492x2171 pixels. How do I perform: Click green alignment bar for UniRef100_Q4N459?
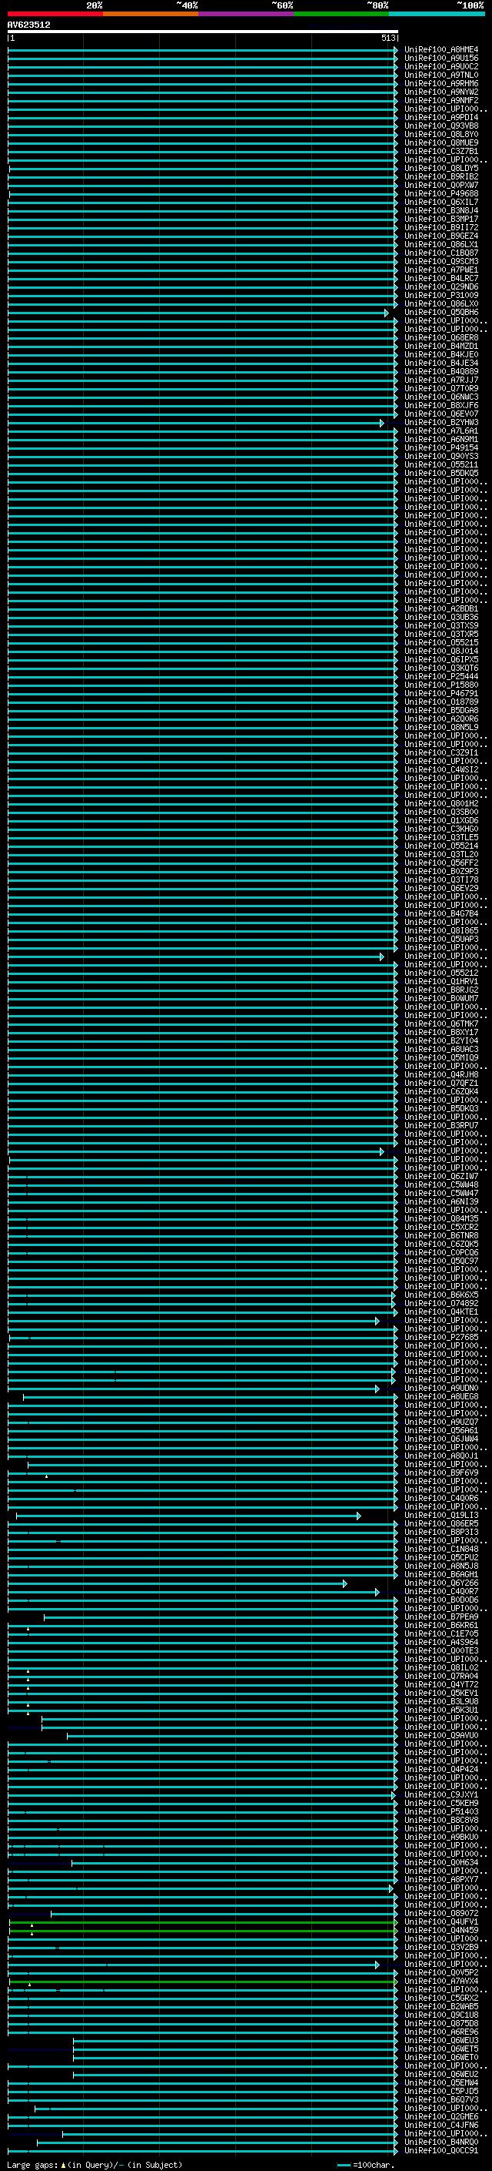[203, 1930]
